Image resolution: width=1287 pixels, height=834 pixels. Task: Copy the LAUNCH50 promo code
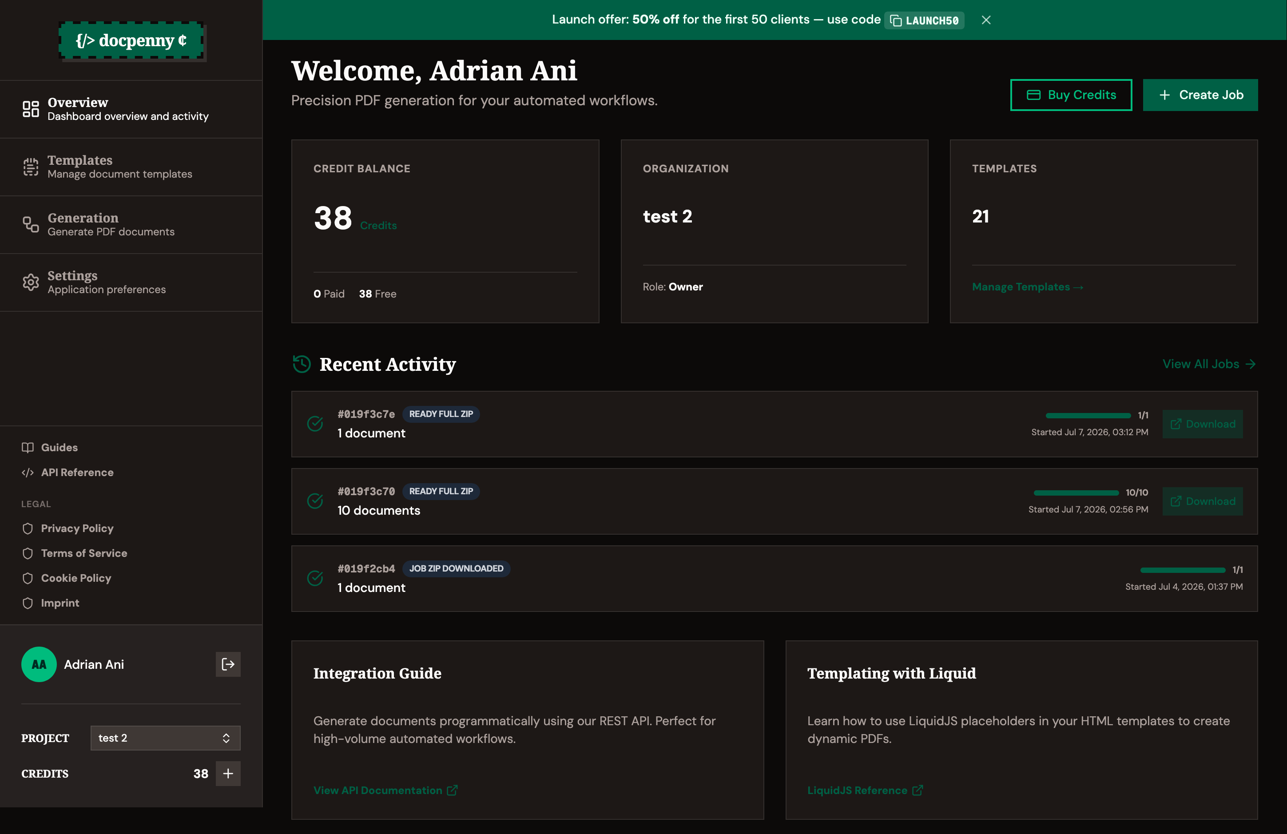924,20
